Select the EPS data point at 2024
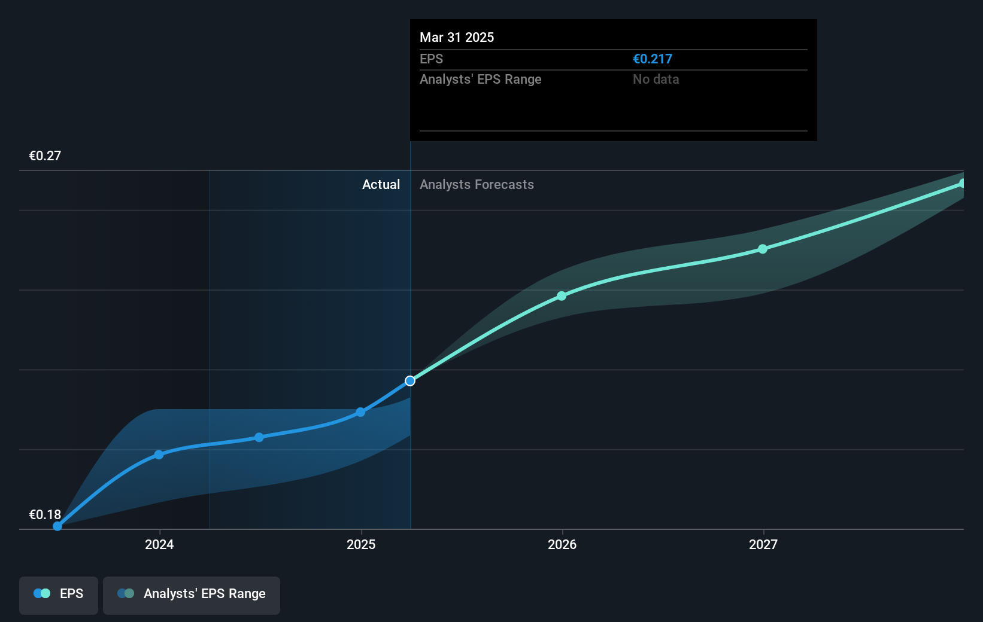The image size is (983, 622). [x=159, y=455]
